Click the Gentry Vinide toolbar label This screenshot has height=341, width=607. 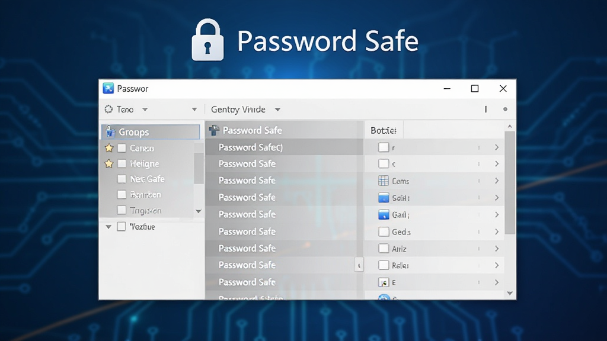[x=238, y=110]
